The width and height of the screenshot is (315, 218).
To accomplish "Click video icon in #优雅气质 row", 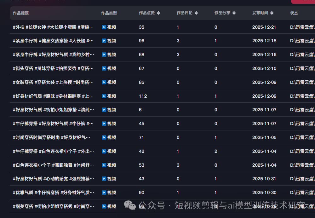I will pos(104,192).
